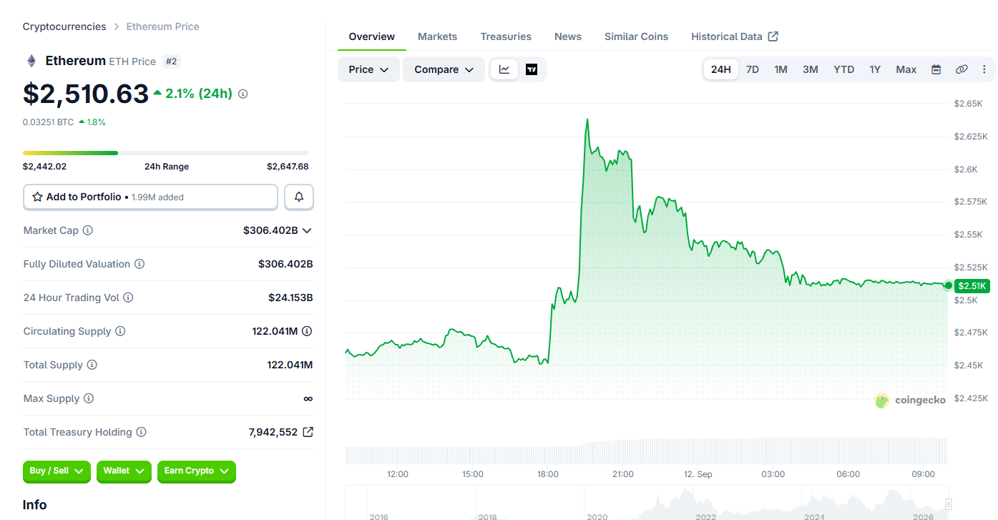The width and height of the screenshot is (998, 520).
Task: Show Total Supply info icon
Action: pyautogui.click(x=92, y=365)
